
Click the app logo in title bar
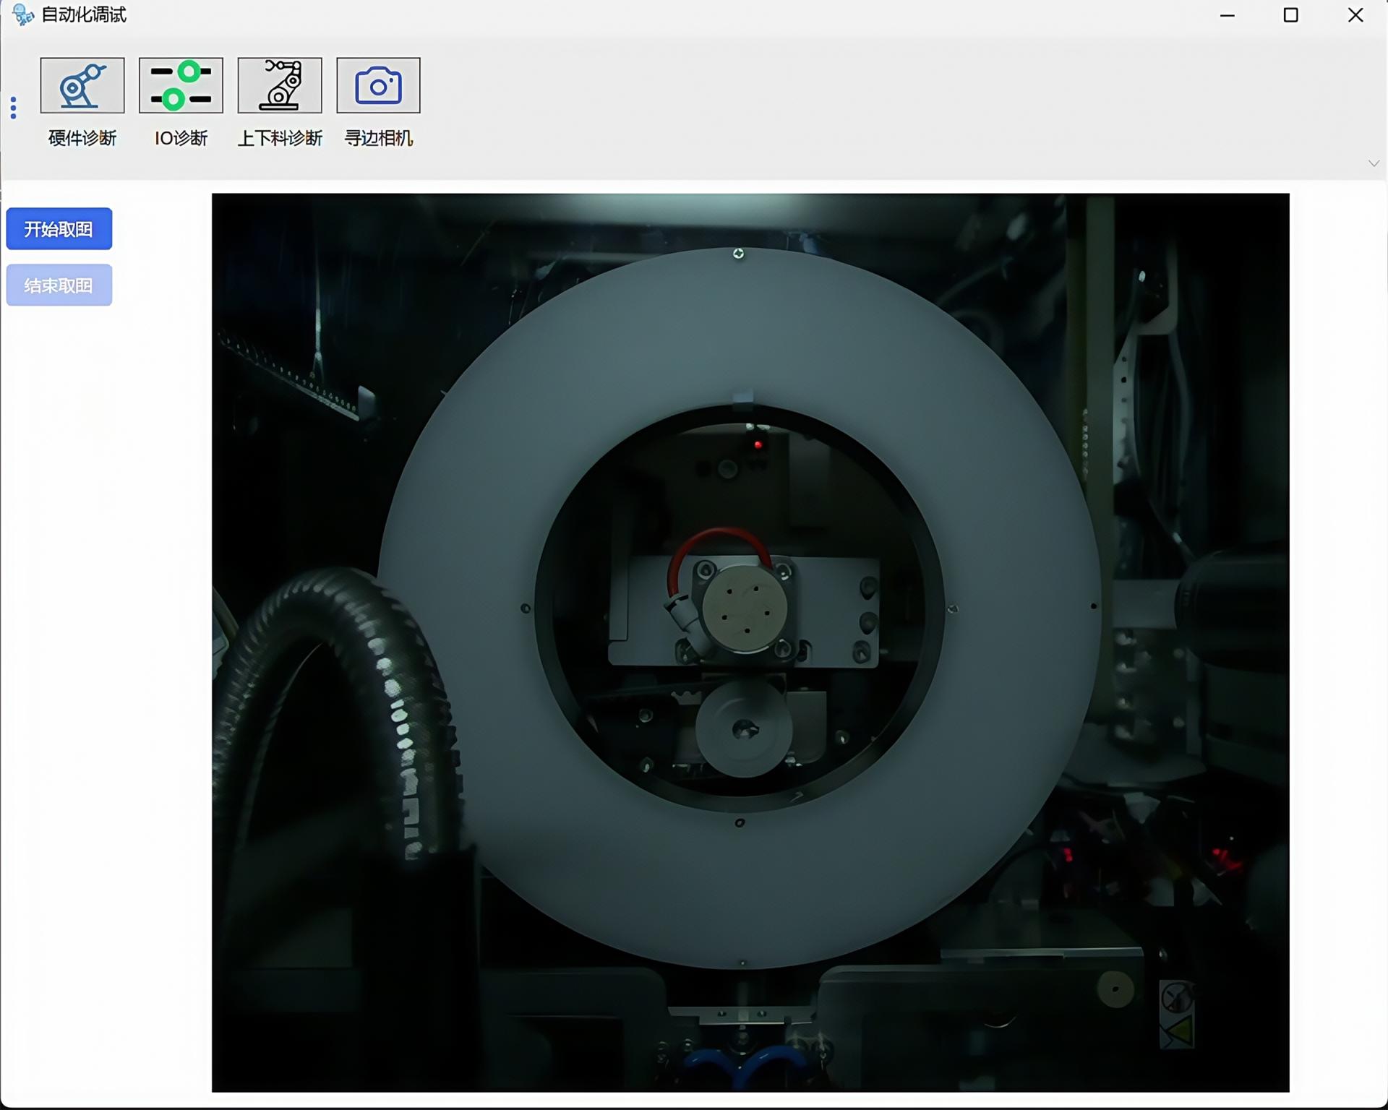click(22, 14)
